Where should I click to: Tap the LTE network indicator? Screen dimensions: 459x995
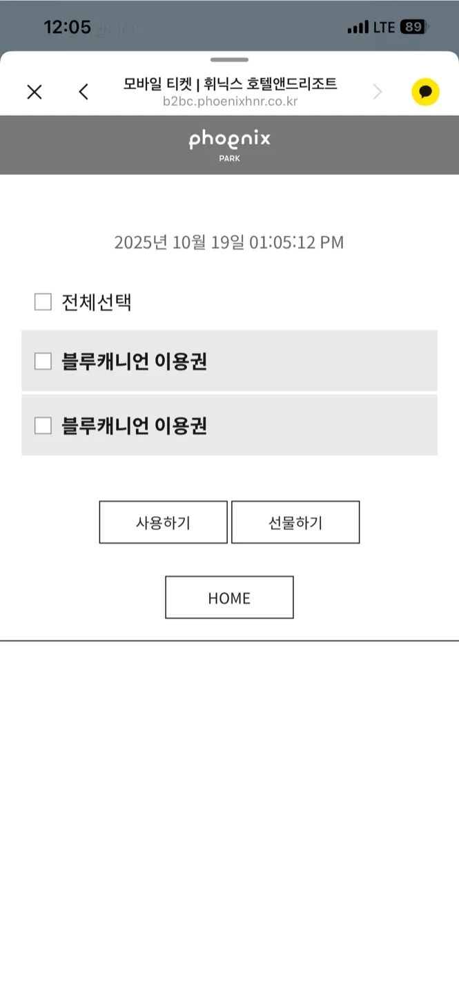(384, 28)
